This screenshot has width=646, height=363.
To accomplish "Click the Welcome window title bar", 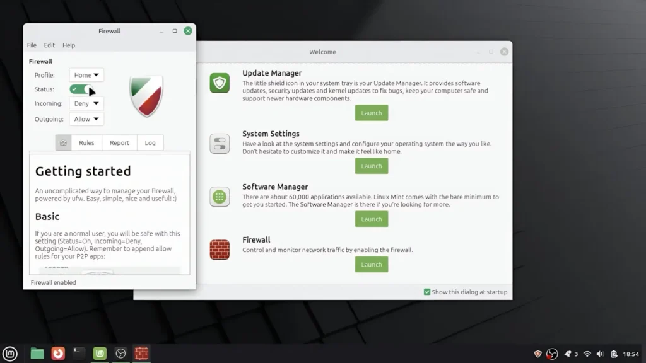I will (322, 52).
